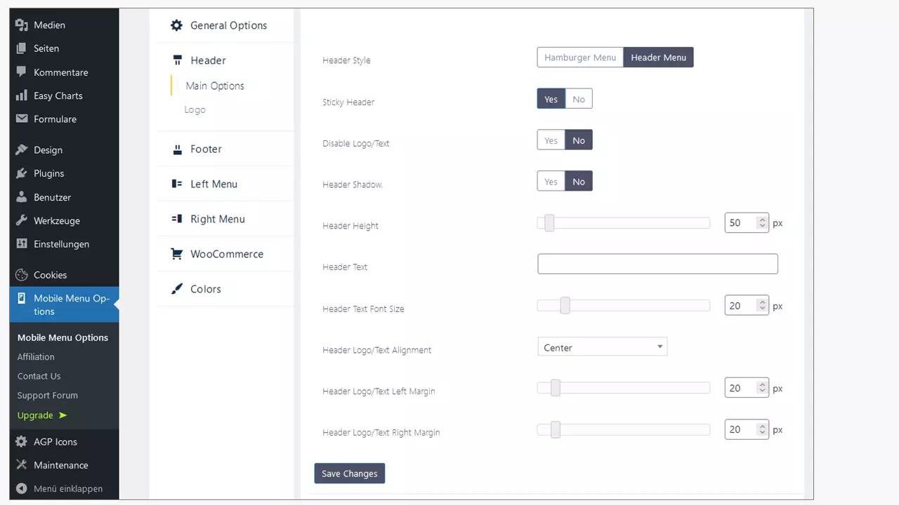
Task: Click the Colors brush icon
Action: point(177,289)
